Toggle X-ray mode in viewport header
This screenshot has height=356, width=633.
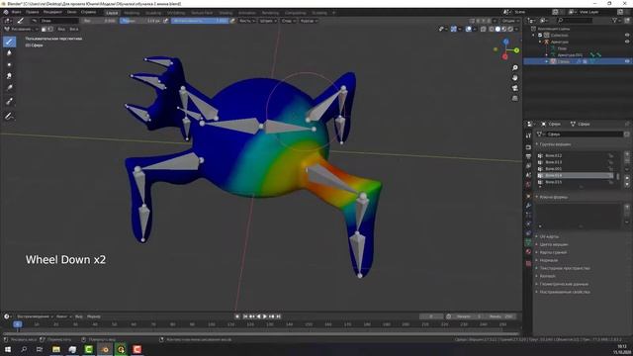[x=484, y=29]
